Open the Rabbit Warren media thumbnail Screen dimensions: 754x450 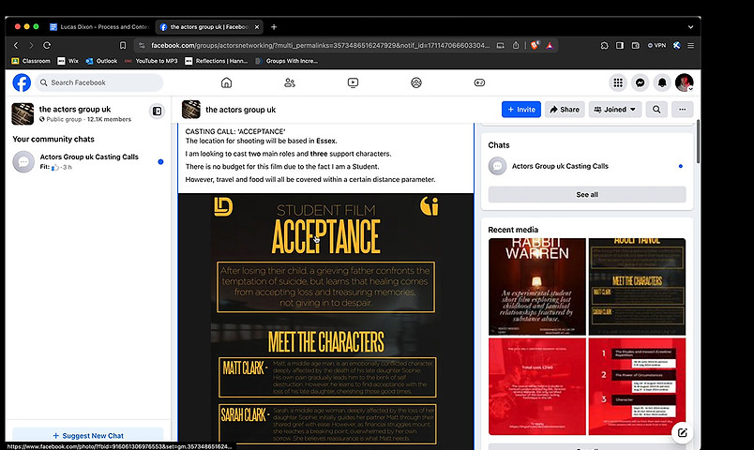coord(537,287)
